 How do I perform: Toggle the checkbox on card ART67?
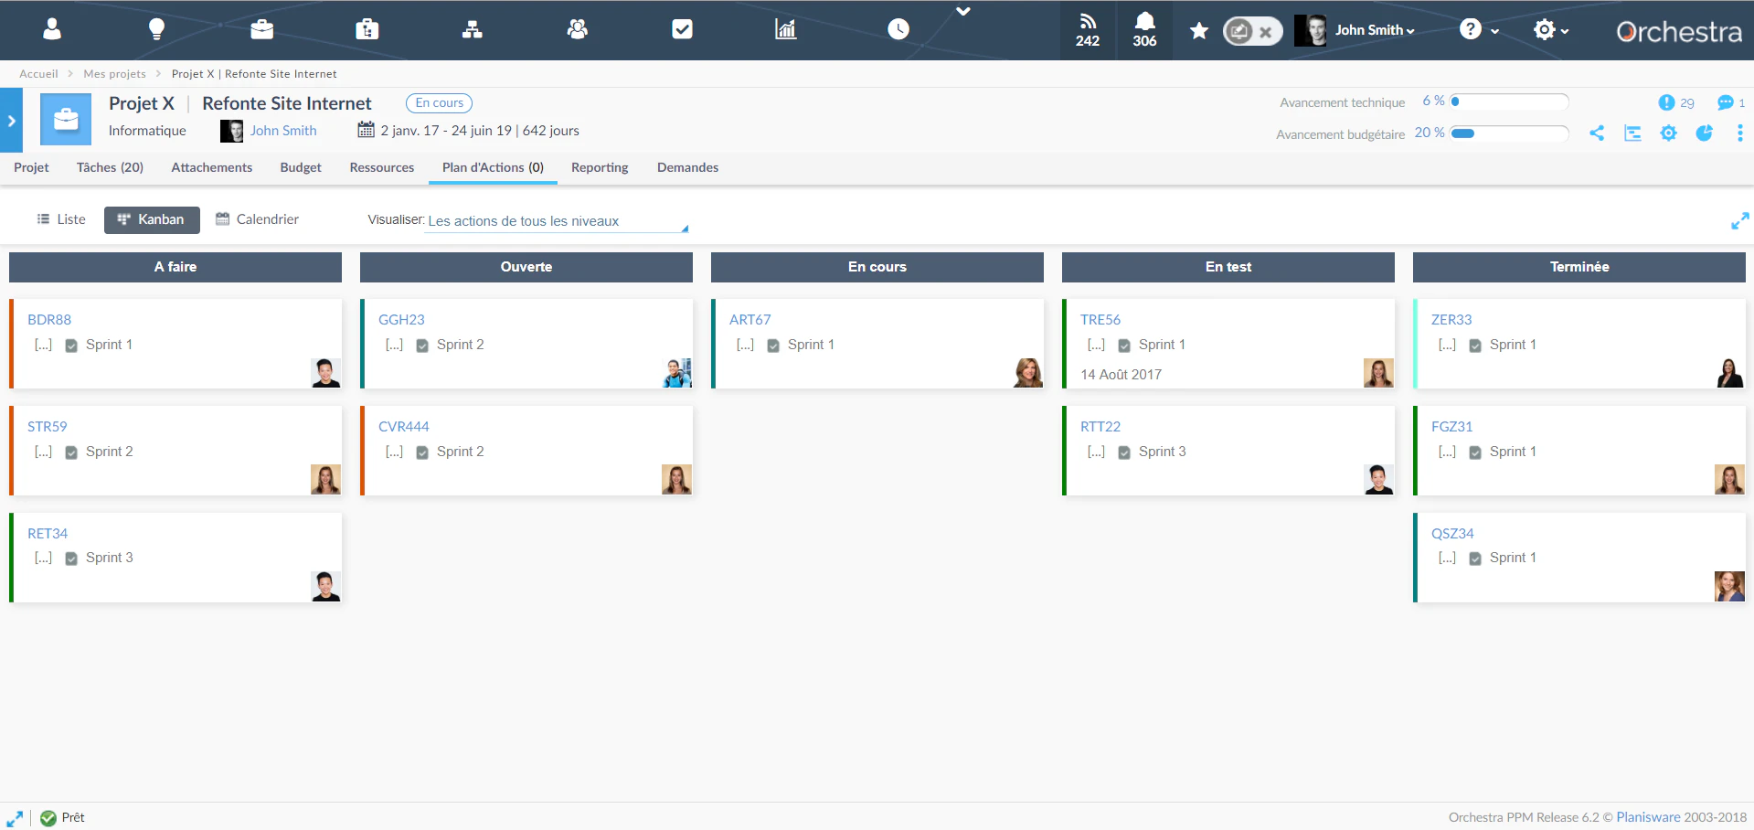tap(773, 346)
